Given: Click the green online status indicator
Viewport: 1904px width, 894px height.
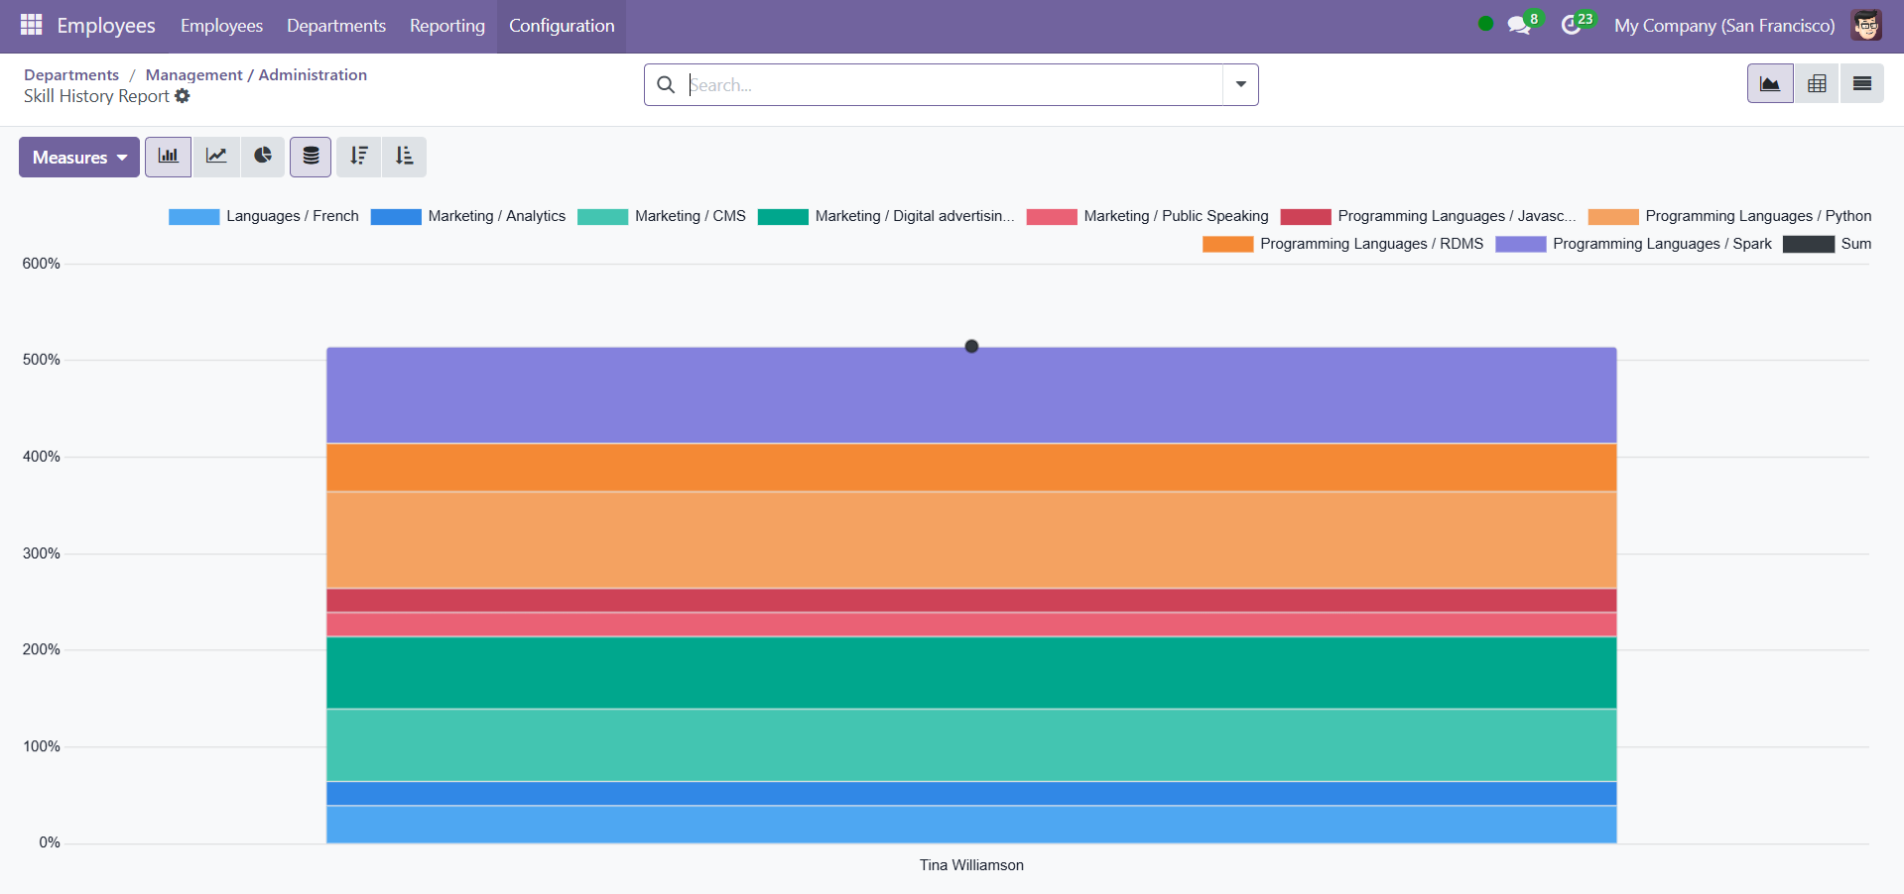Looking at the screenshot, I should [1485, 24].
